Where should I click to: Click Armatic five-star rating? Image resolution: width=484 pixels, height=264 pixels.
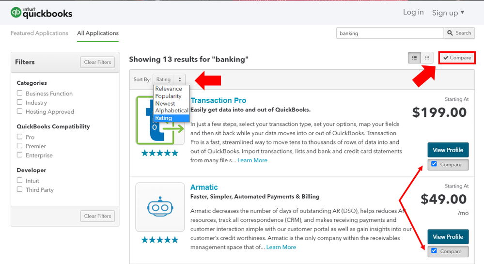point(160,240)
